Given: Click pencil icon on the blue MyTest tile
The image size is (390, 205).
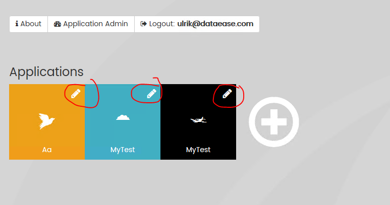Looking at the screenshot, I should (151, 94).
